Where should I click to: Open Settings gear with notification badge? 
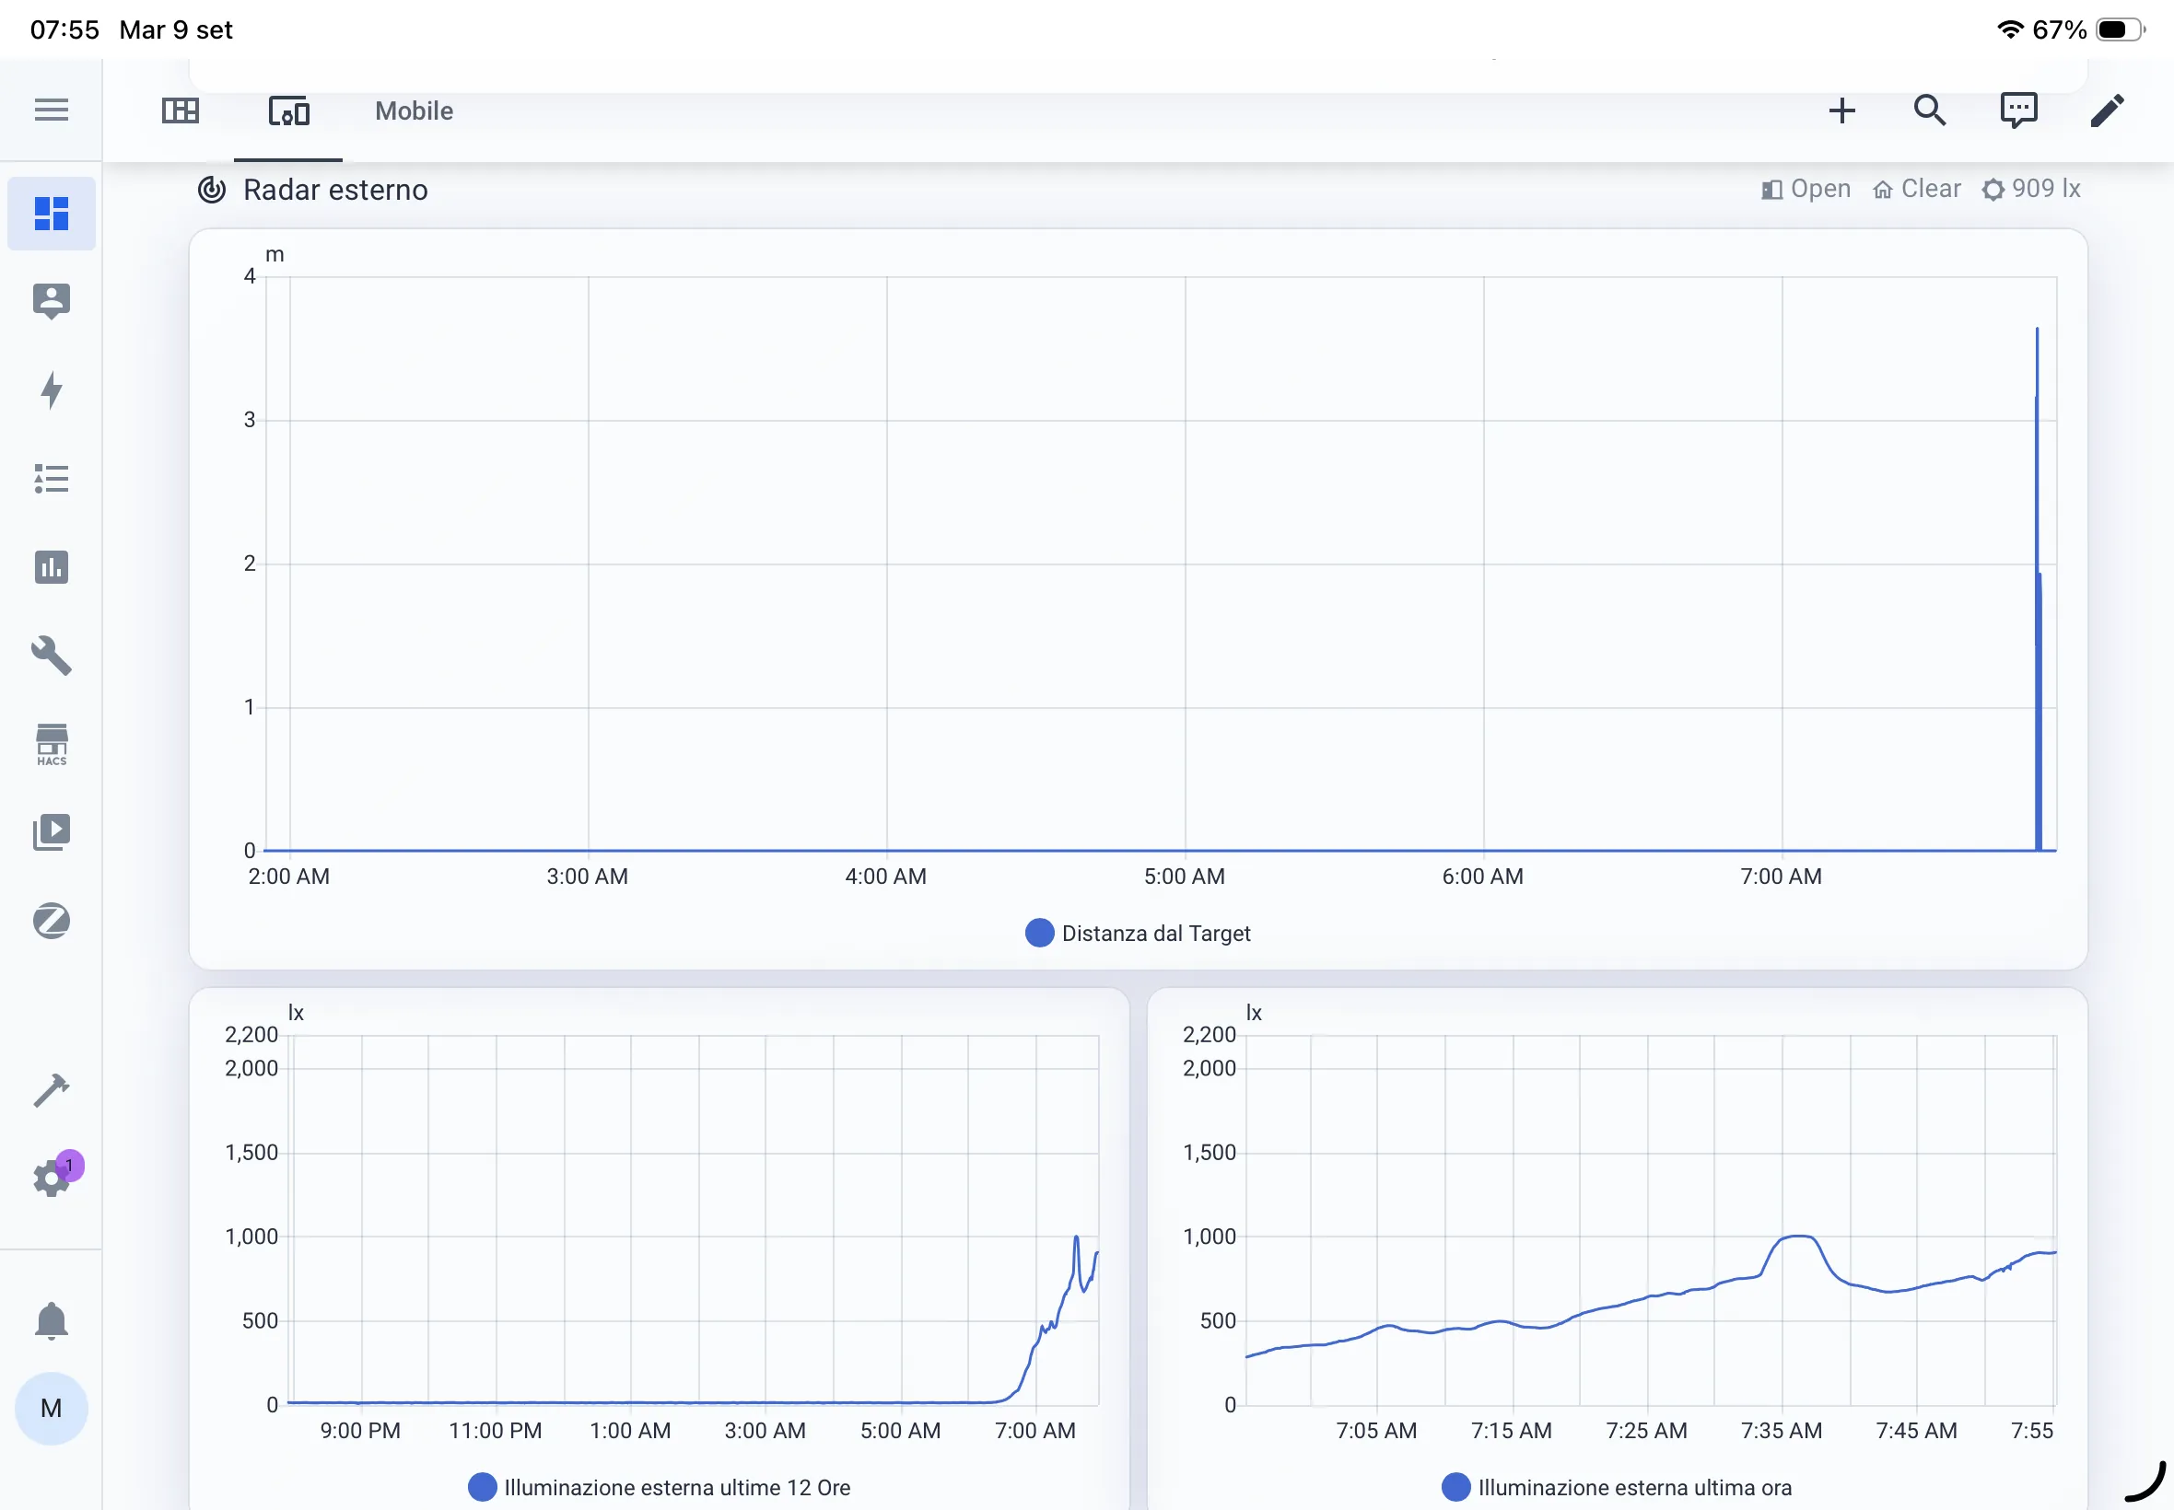(x=51, y=1178)
